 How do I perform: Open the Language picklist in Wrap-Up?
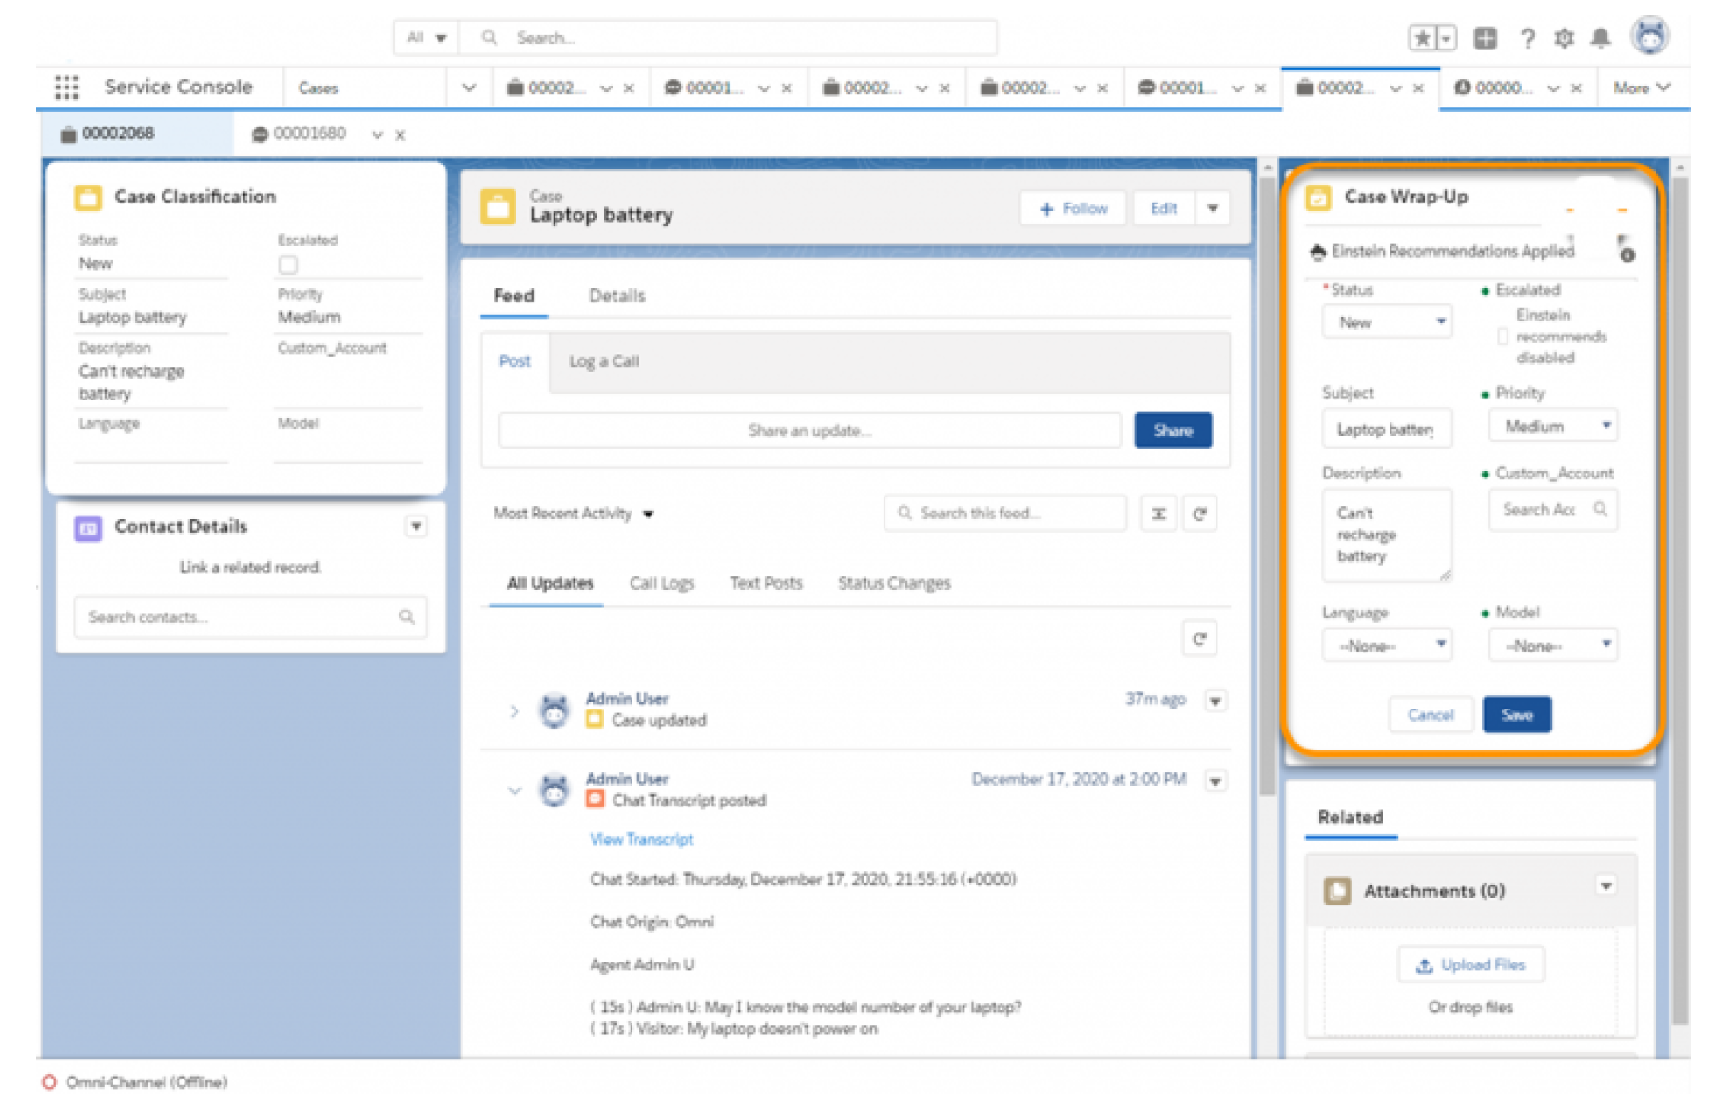click(x=1387, y=646)
